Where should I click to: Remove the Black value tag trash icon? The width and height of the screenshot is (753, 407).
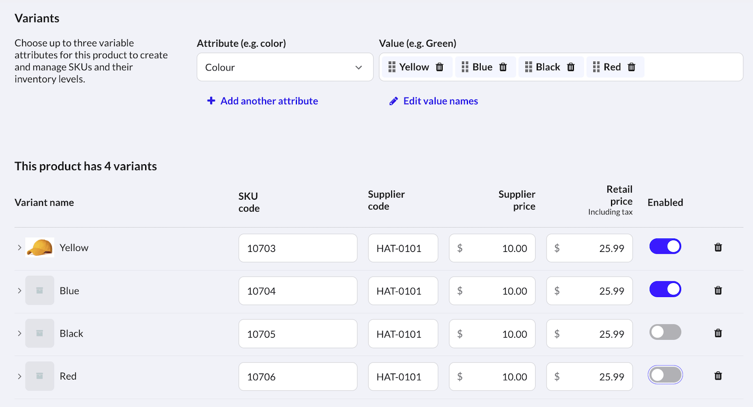click(x=571, y=67)
